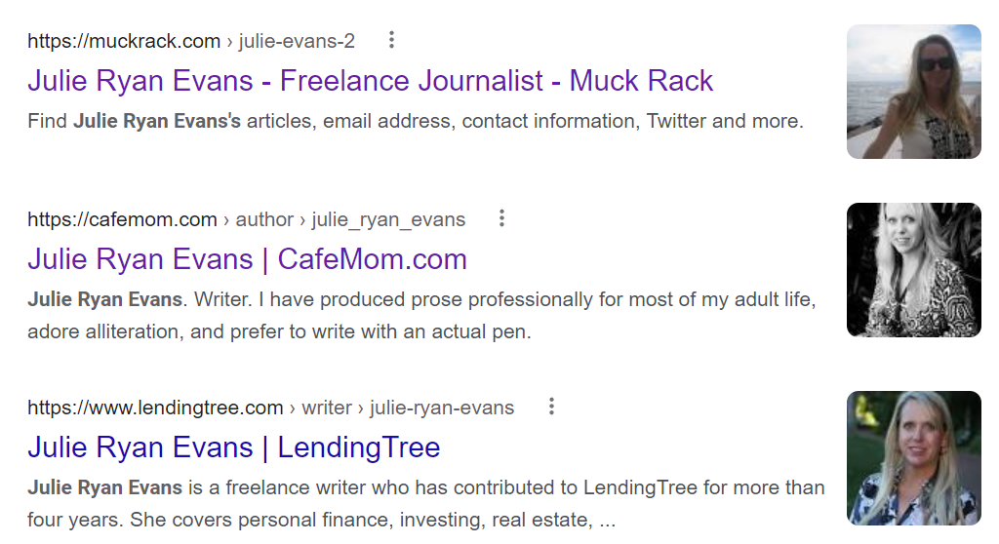This screenshot has width=999, height=544.
Task: Visit the Julie Ryan Evans | CafeMom.com link
Action: coord(247,259)
